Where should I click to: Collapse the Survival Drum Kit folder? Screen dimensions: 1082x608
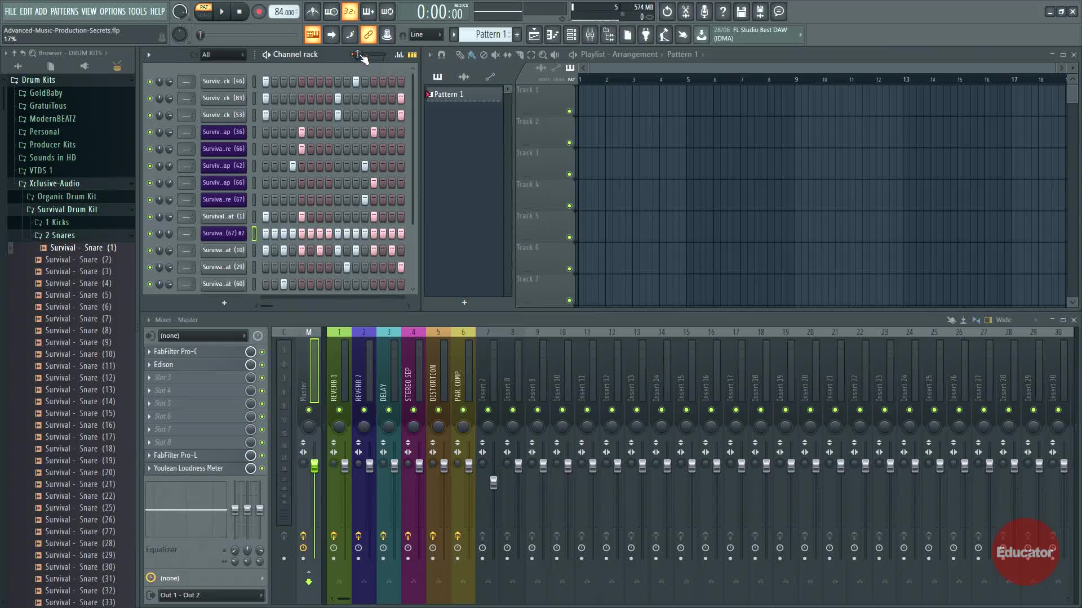tap(67, 209)
